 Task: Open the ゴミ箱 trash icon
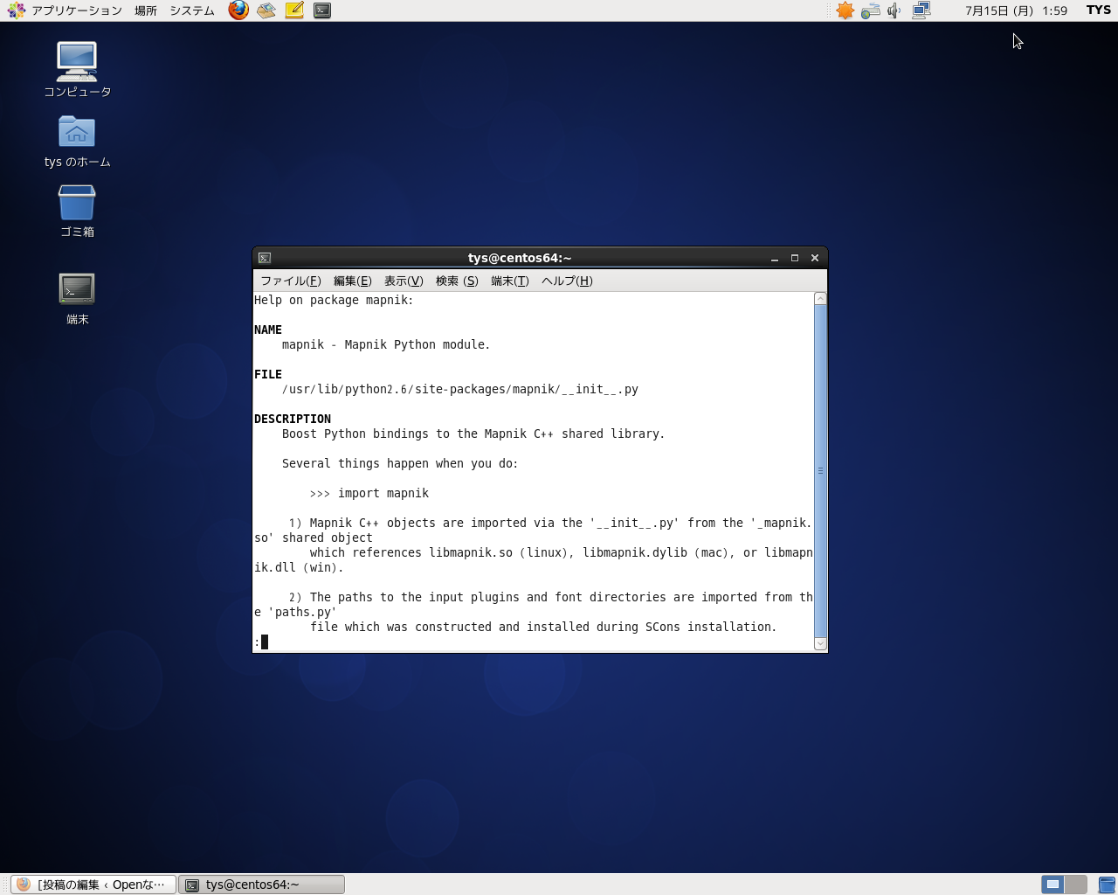pyautogui.click(x=77, y=204)
